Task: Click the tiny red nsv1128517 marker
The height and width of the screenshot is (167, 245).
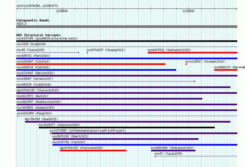Action: pos(186,64)
